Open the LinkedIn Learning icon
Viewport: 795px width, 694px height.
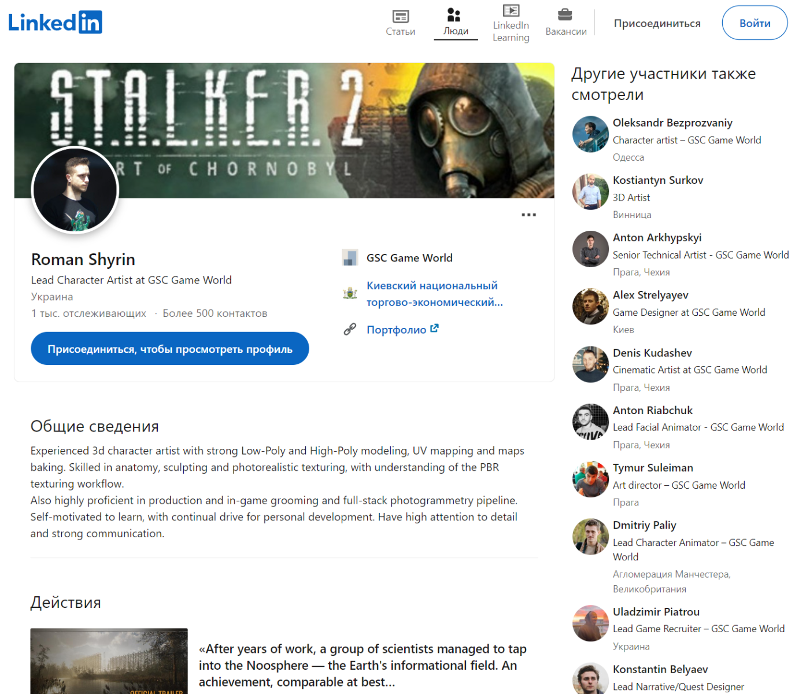[511, 10]
